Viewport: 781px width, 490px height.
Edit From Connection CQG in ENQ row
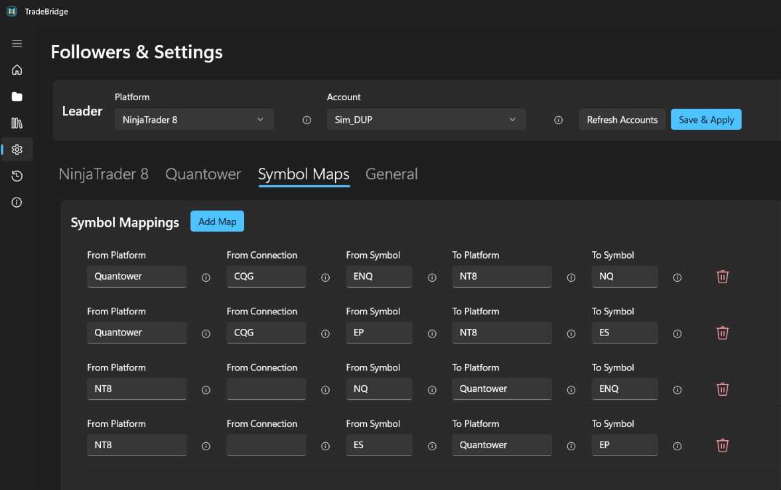point(267,276)
